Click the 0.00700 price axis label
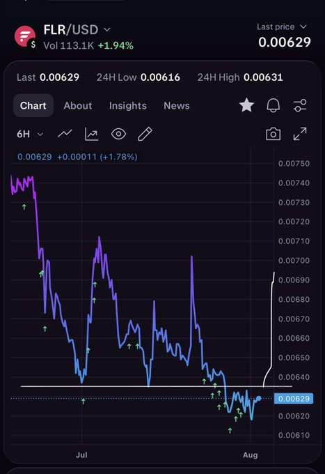 (294, 261)
